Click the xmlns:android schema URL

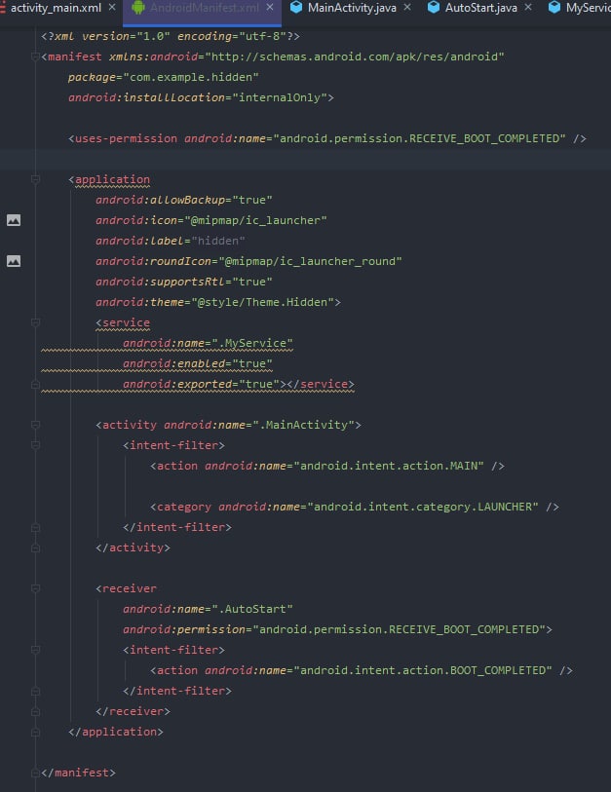(355, 57)
